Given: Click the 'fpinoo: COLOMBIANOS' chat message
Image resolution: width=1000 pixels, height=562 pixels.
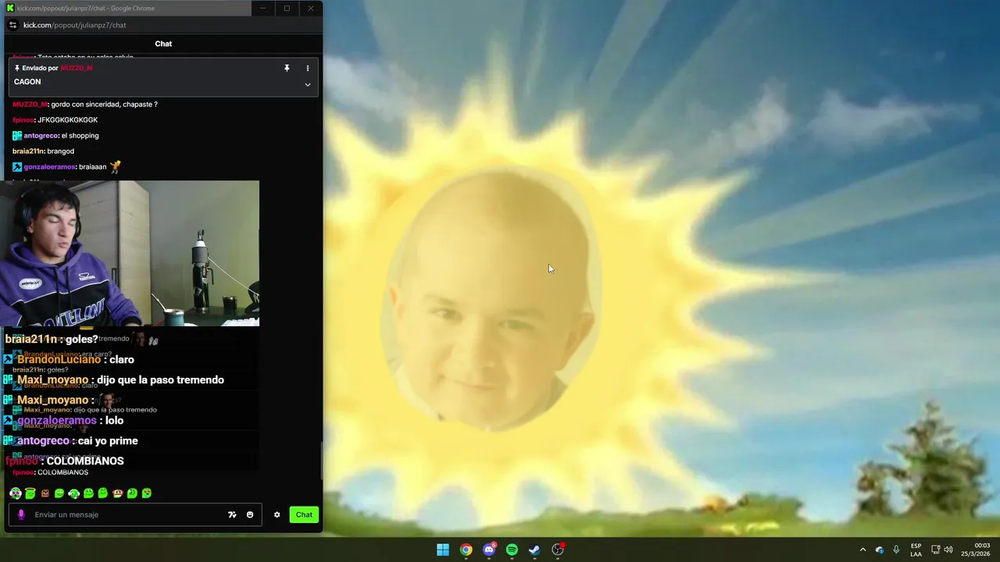Looking at the screenshot, I should (51, 472).
